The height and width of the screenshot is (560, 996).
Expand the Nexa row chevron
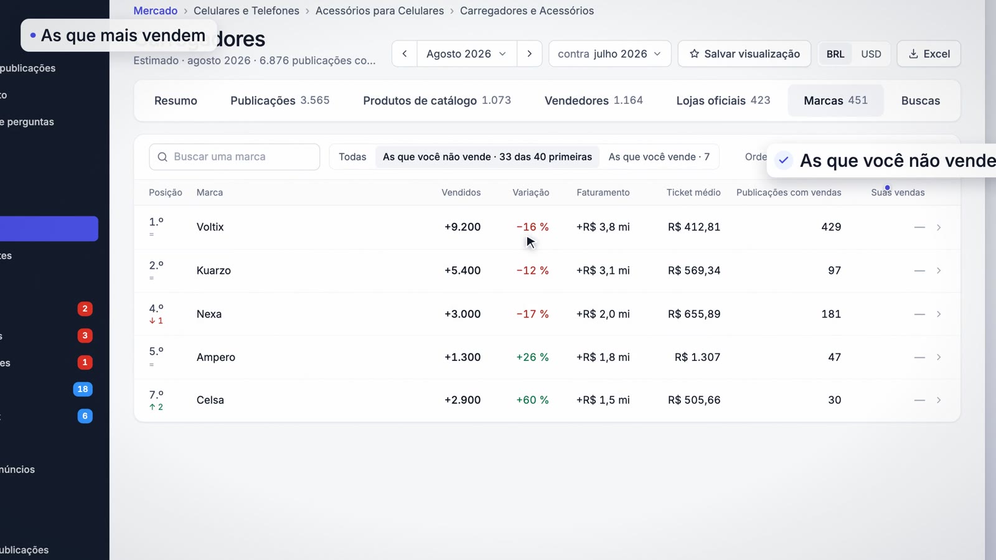(x=939, y=314)
